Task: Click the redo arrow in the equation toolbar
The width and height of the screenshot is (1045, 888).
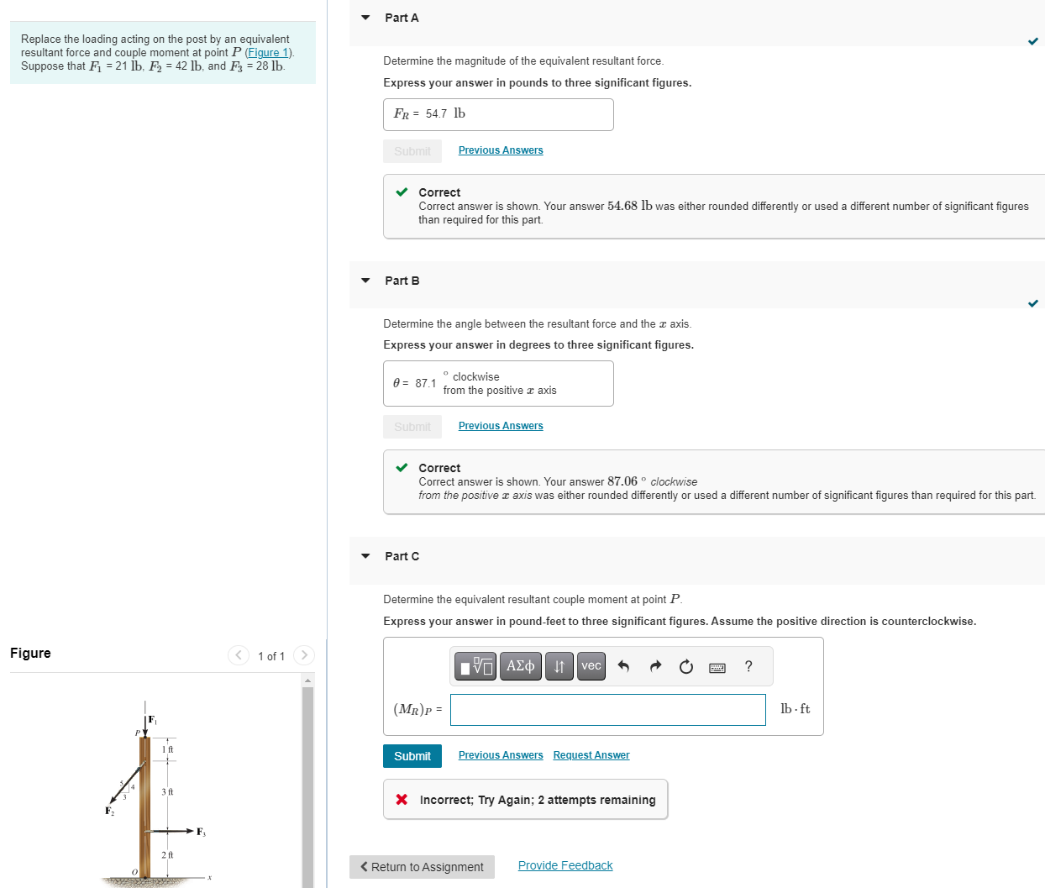Action: [654, 665]
